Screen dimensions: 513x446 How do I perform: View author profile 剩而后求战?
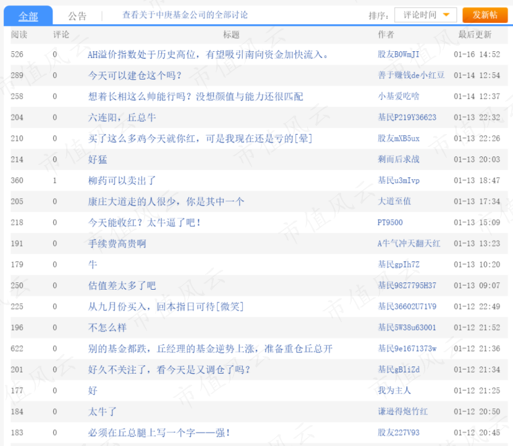click(399, 159)
